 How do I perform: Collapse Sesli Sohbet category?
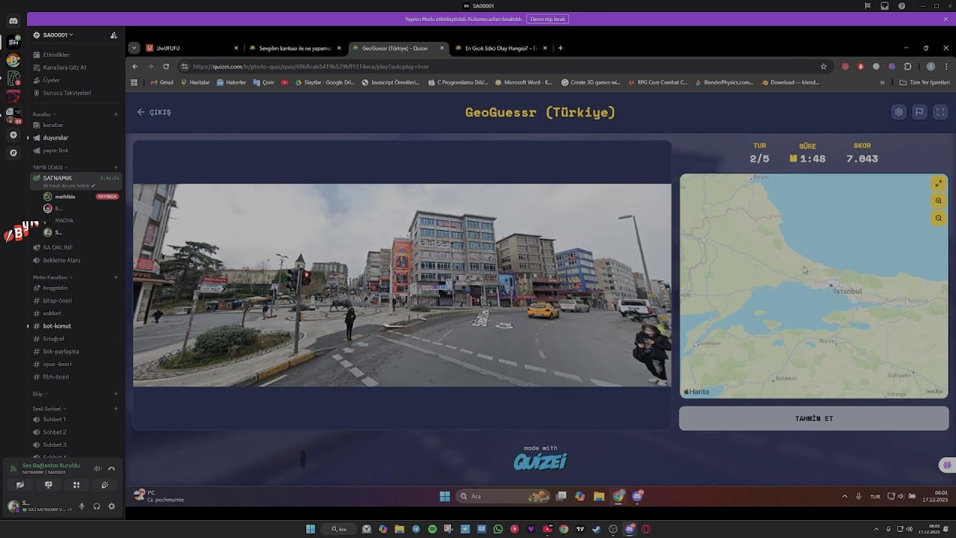tap(49, 409)
